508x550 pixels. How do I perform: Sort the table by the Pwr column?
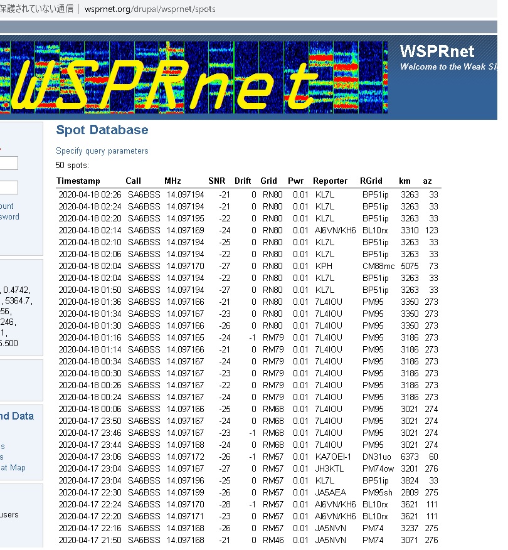[295, 181]
